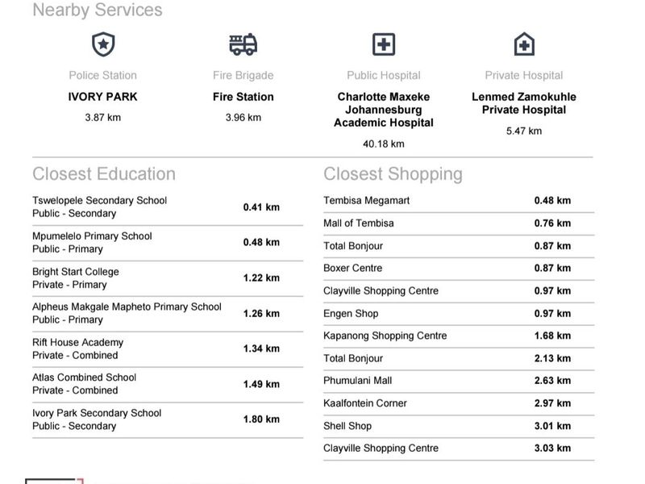Click Tswelopele Secondary School entry
The image size is (645, 484).
click(x=168, y=207)
